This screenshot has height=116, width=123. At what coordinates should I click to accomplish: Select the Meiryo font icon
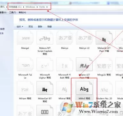click(x=65, y=38)
